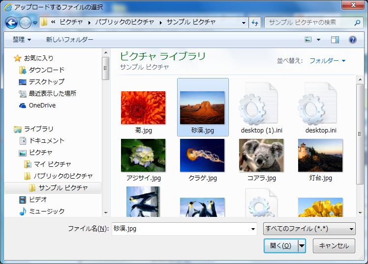Click パブリックのピクチャ in the address breadcrumb
368x264 pixels.
click(124, 22)
